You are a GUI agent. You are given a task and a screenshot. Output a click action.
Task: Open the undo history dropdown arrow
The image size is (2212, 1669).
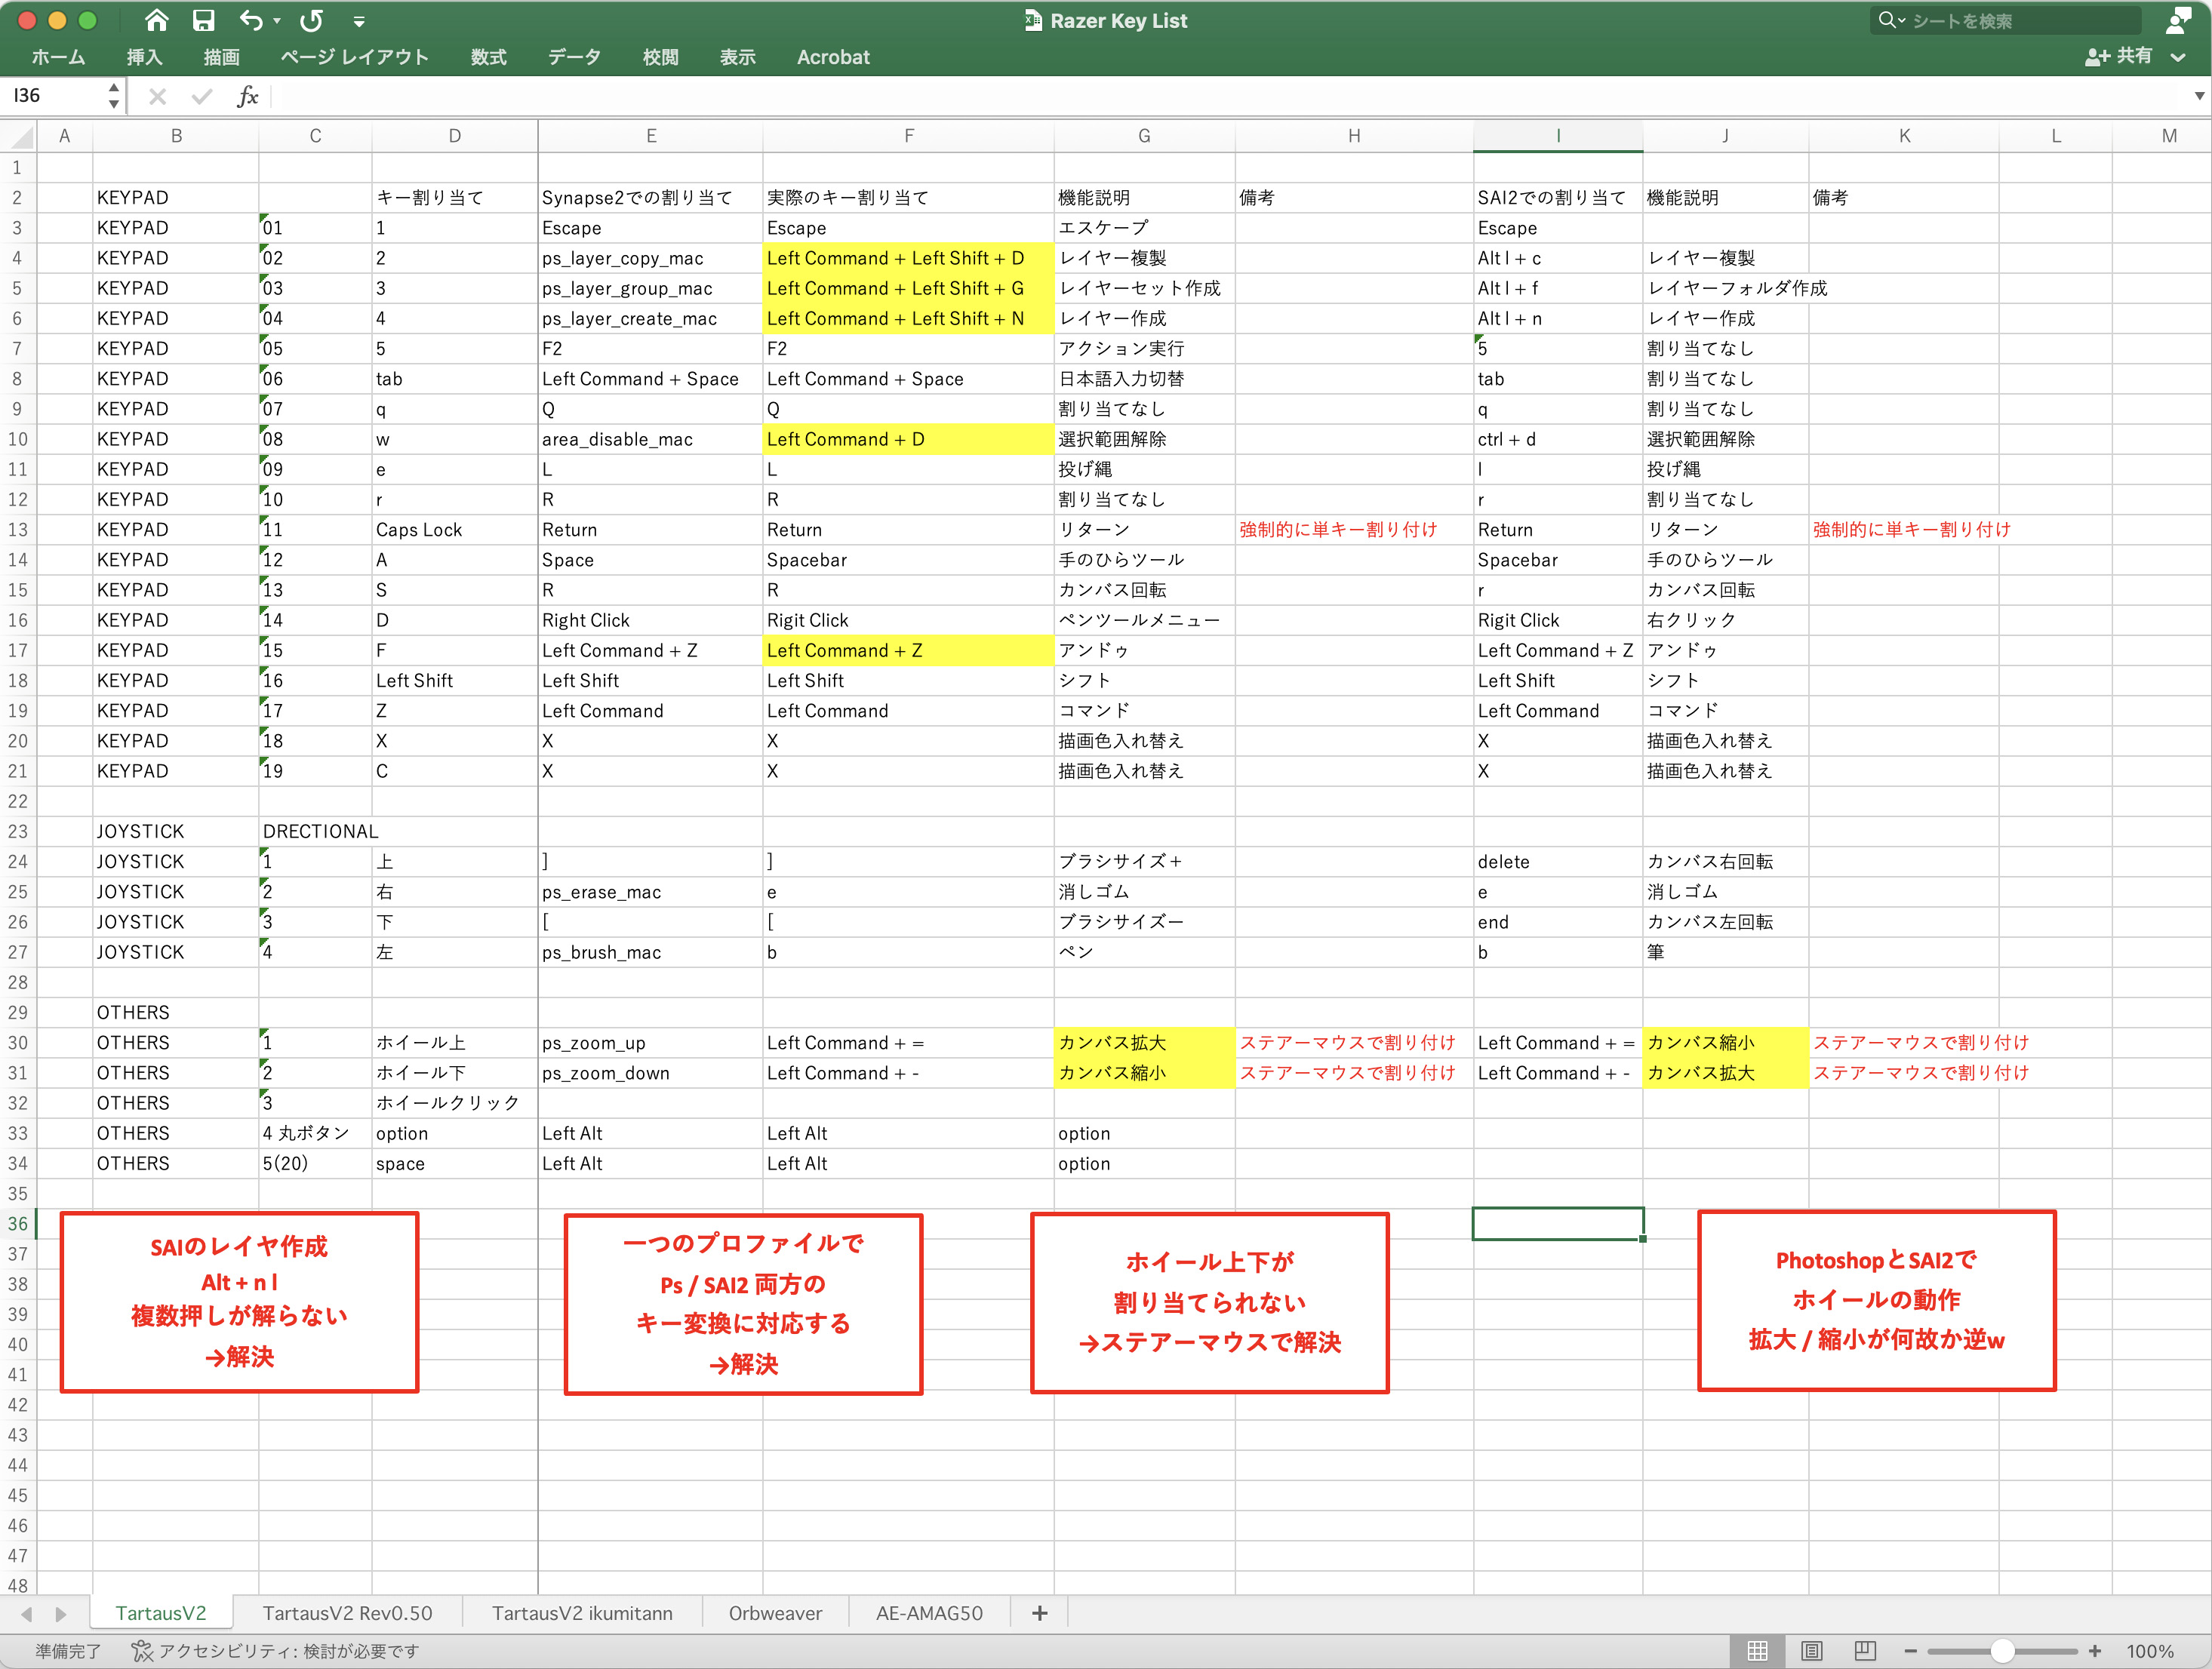click(x=277, y=21)
